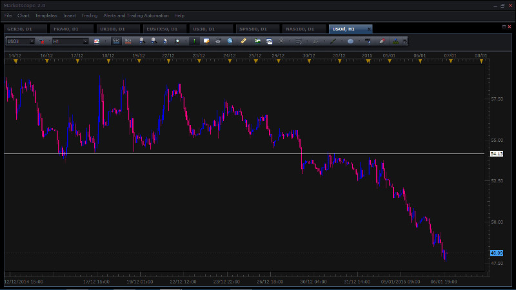Expand arrow next to fan lines tool
Screen dimensions: 516x290
pyautogui.click(x=324, y=41)
